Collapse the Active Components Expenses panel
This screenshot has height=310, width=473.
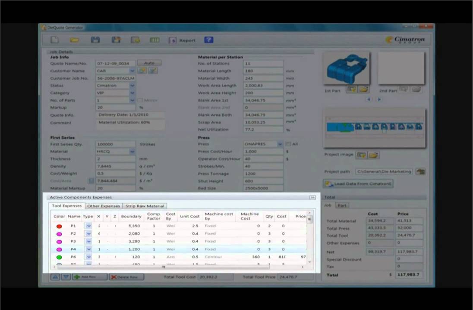(x=312, y=198)
